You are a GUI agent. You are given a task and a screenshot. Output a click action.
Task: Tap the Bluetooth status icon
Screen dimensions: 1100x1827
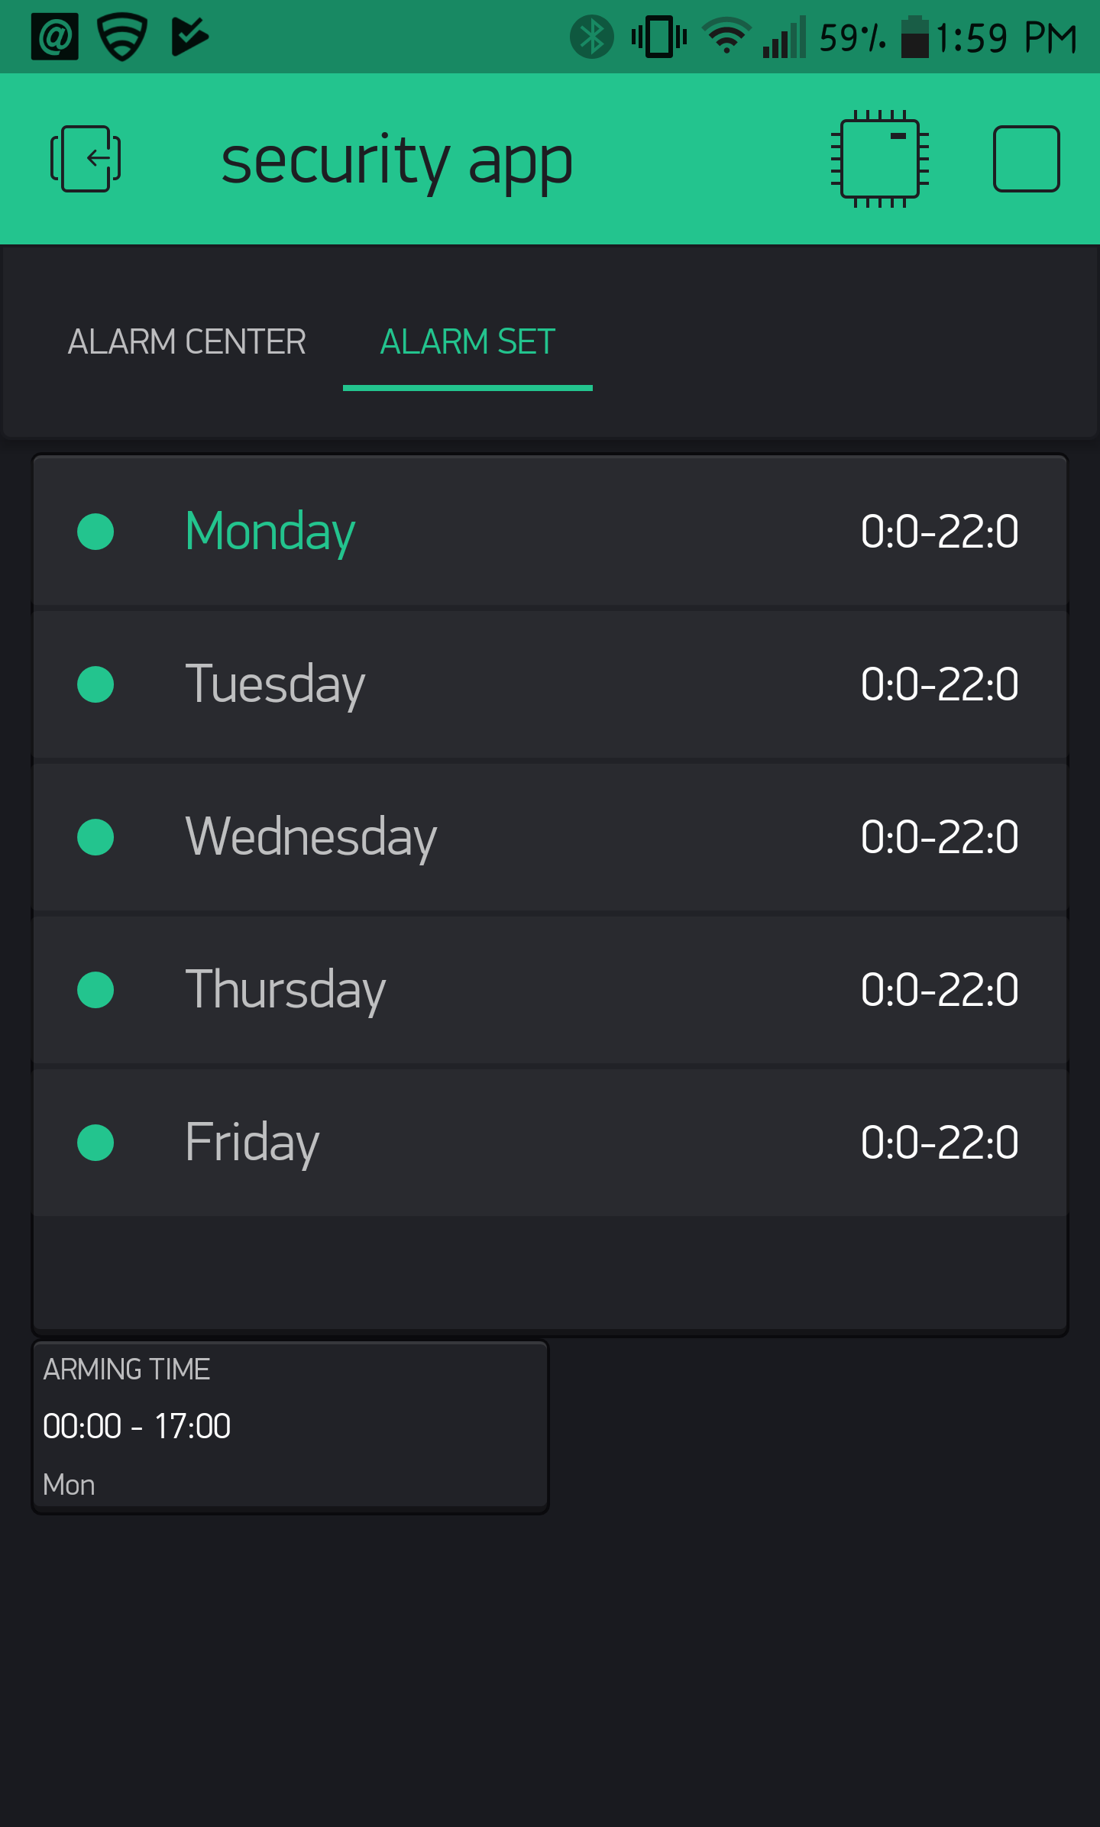(591, 37)
